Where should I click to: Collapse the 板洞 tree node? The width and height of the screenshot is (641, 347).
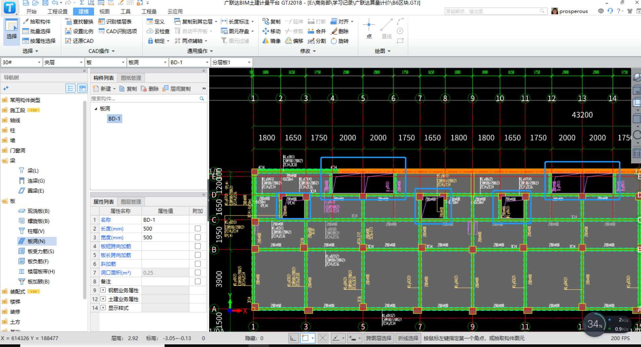pyautogui.click(x=96, y=109)
